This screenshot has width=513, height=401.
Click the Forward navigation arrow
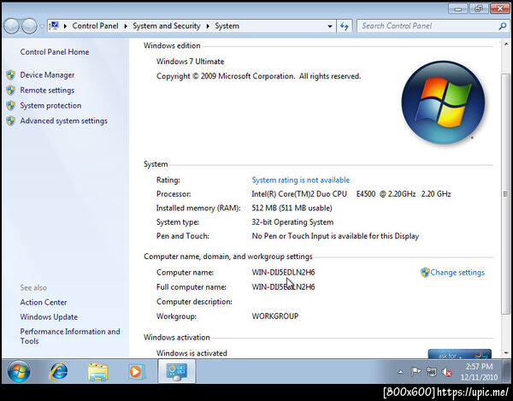click(x=29, y=26)
